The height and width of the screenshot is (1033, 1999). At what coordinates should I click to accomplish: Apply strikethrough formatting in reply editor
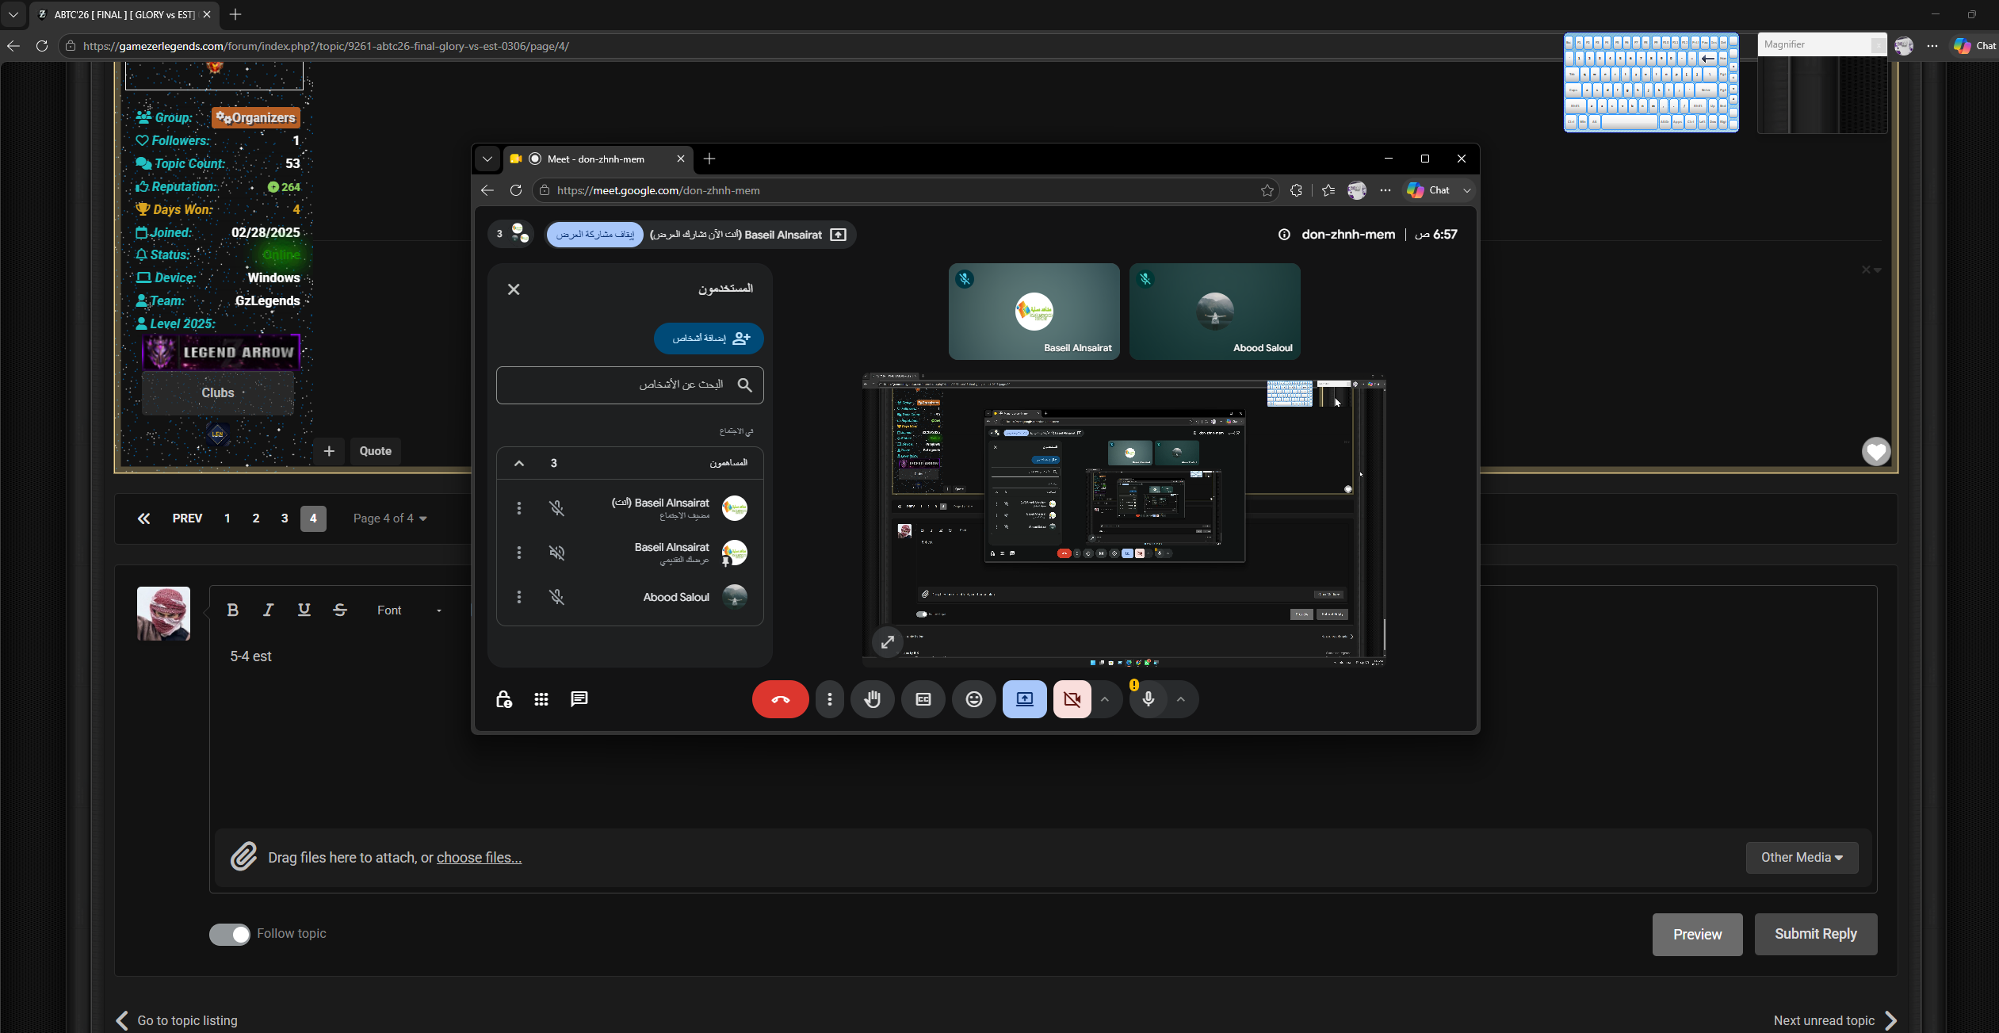[x=340, y=610]
